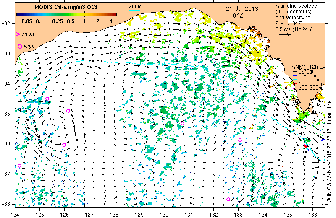The image size is (336, 218).
Task: Click the magenta drifter symbol in the legend
Action: [18, 34]
